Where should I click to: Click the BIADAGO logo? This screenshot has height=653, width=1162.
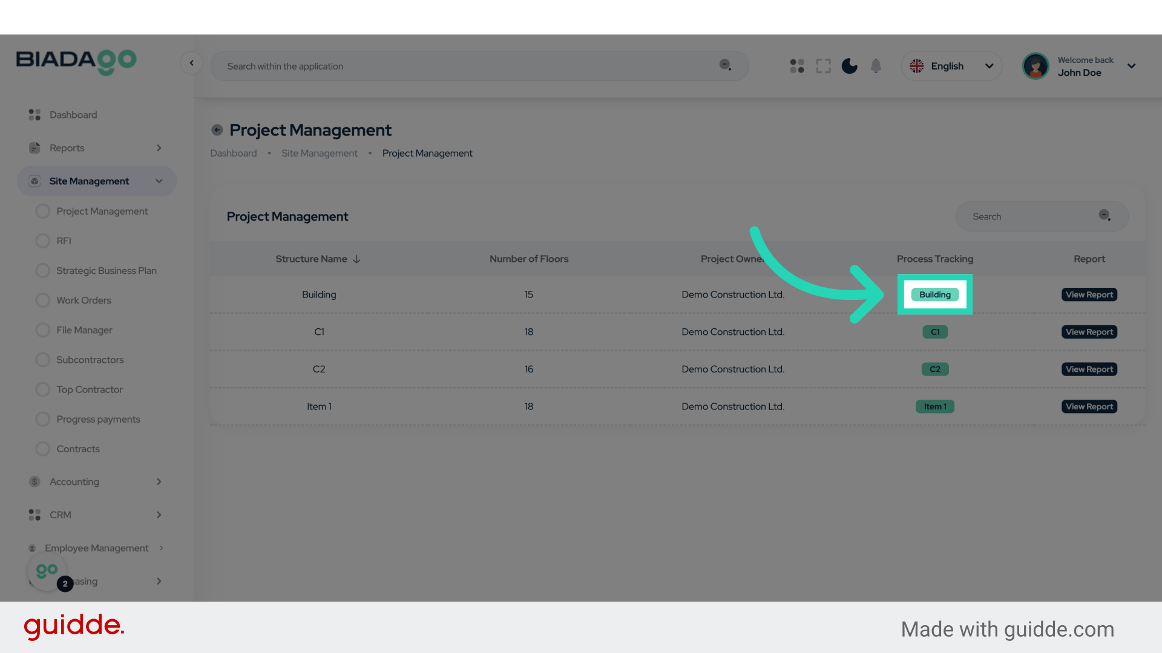(76, 62)
